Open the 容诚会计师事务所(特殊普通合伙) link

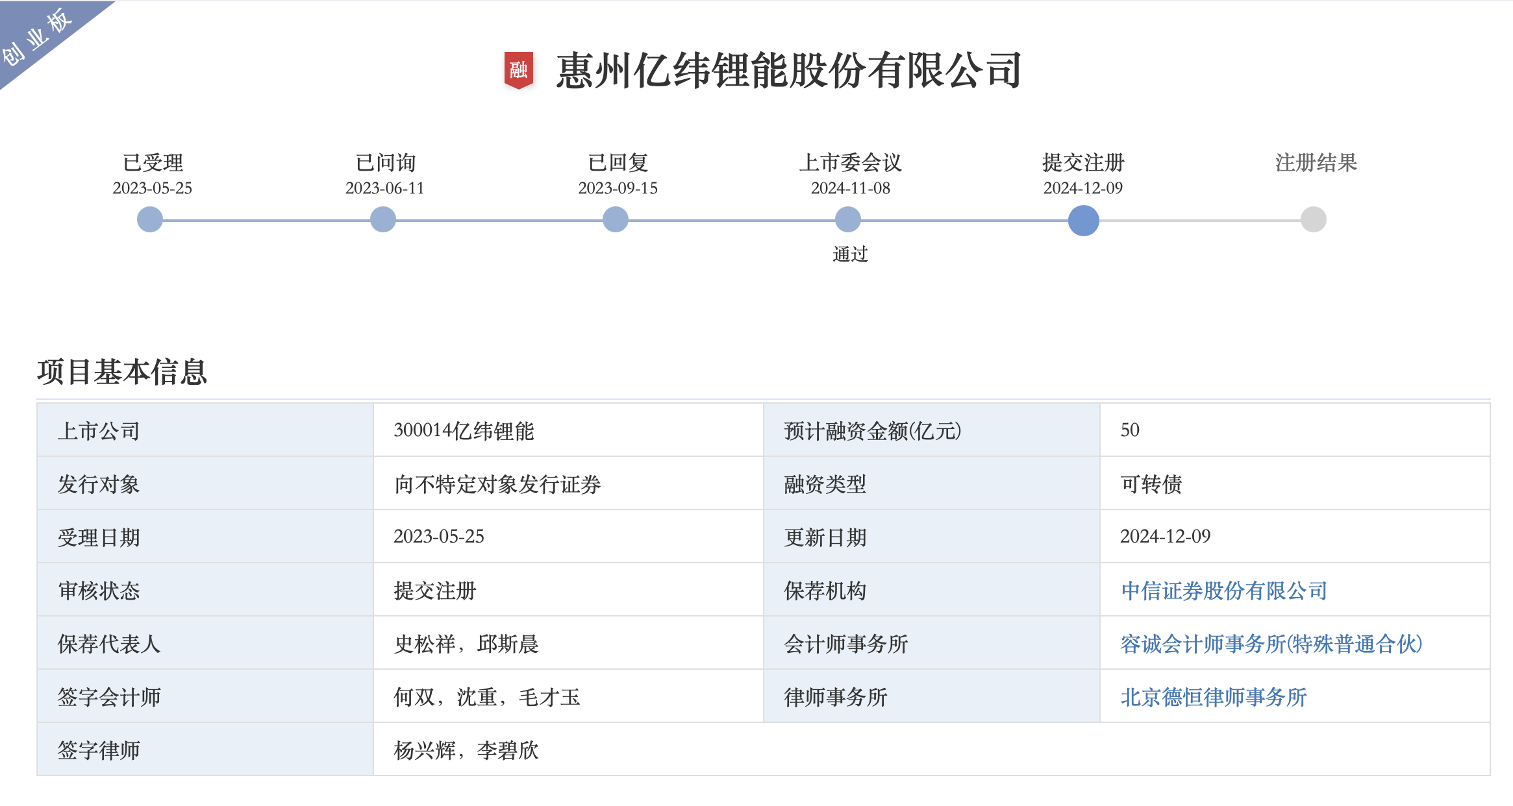[1271, 644]
